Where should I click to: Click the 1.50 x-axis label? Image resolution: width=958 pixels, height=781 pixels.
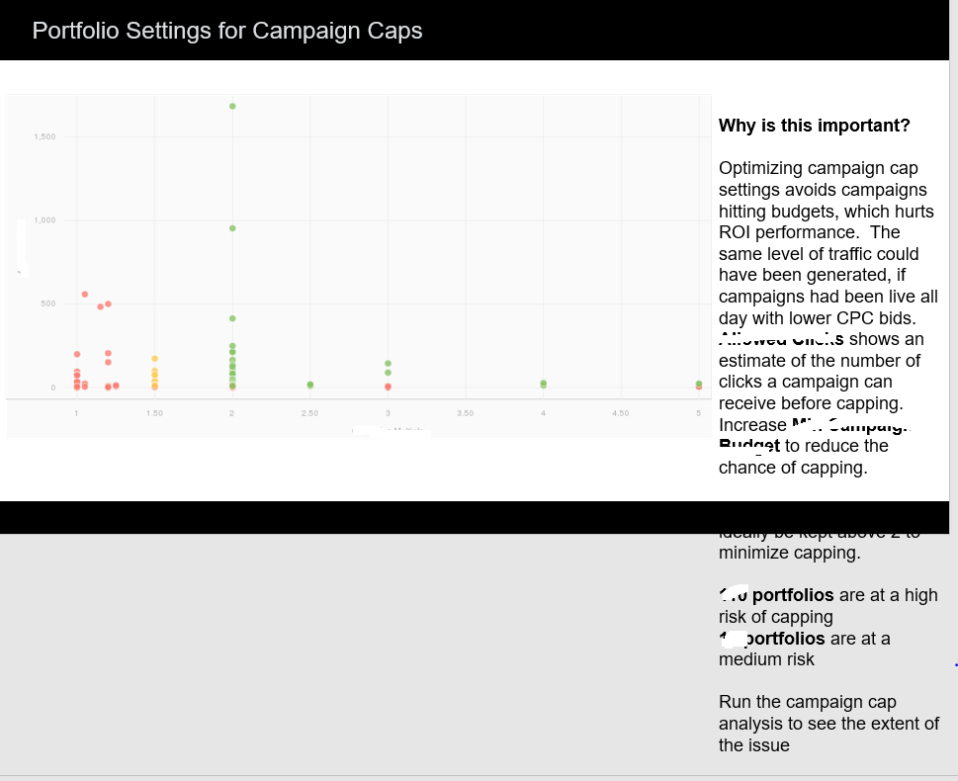154,412
